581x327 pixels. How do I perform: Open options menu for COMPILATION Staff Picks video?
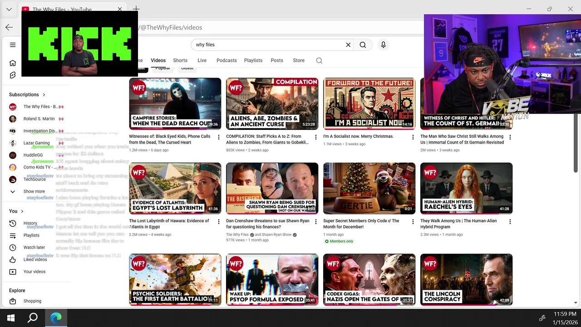tap(316, 137)
